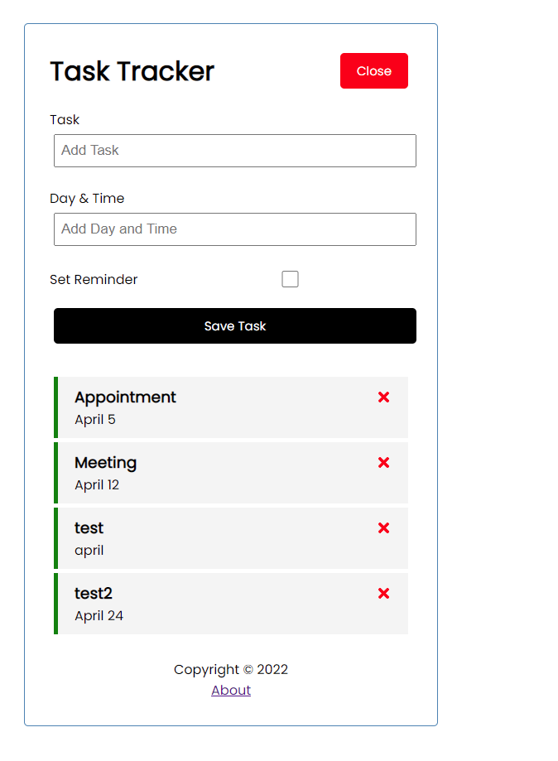Remove the test task with the red X

click(383, 527)
